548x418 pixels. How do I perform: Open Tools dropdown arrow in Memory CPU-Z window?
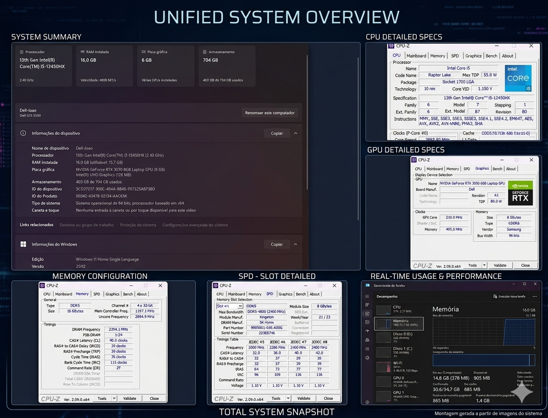click(114, 398)
